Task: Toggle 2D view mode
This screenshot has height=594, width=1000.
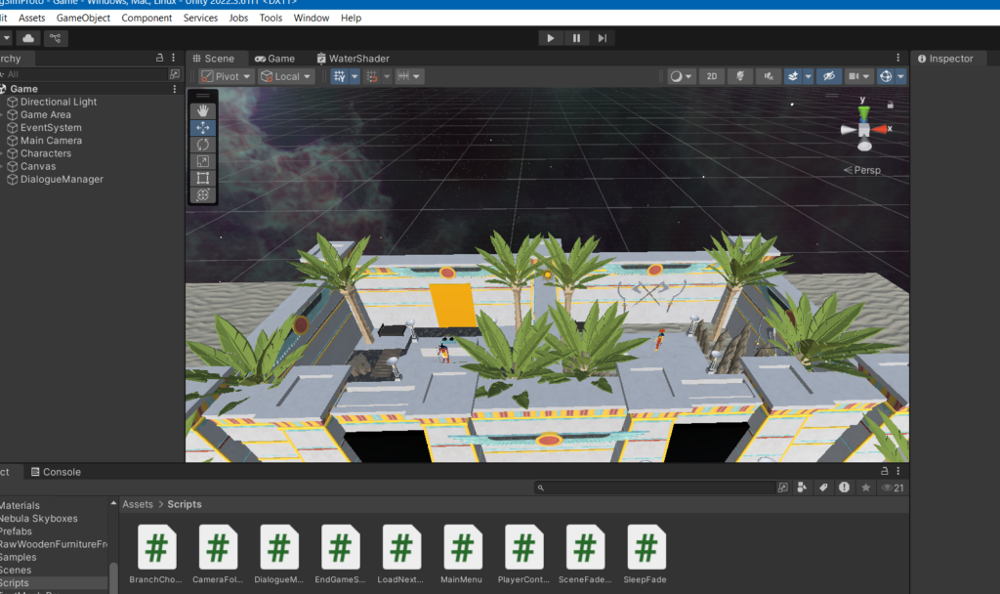Action: (x=712, y=76)
